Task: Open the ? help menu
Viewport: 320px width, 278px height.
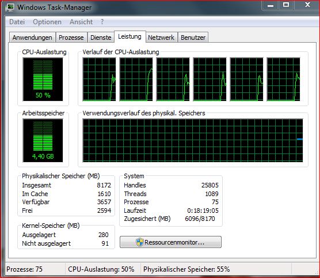Action: (102, 22)
